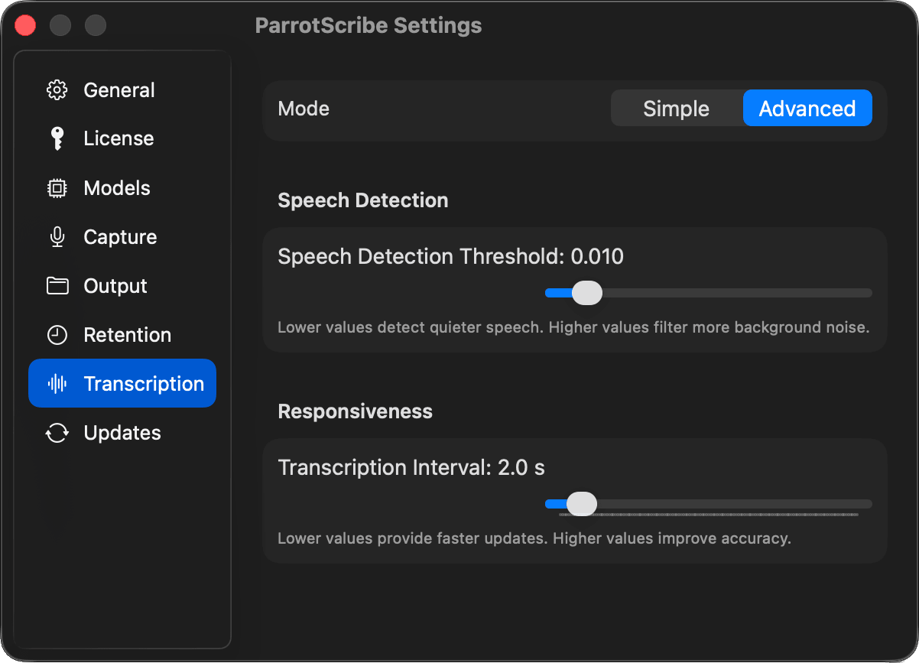Click the greyed-out zoom window button
The height and width of the screenshot is (663, 919).
96,25
